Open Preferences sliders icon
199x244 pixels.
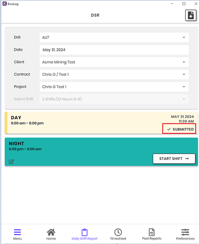point(185,232)
